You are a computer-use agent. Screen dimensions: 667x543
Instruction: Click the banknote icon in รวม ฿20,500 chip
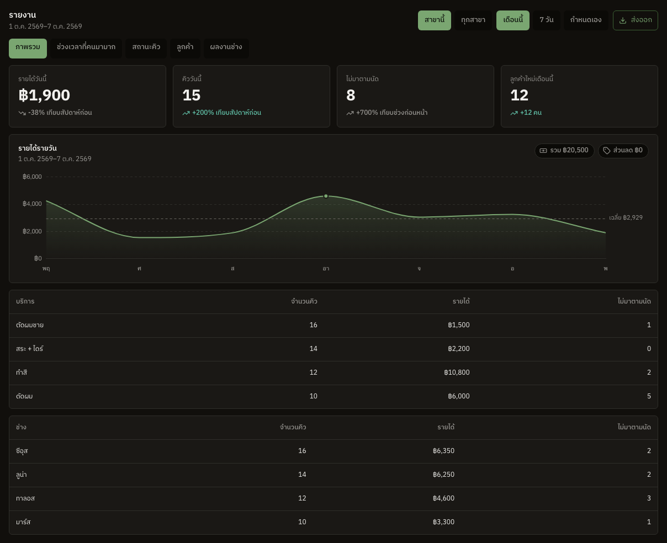click(x=543, y=151)
